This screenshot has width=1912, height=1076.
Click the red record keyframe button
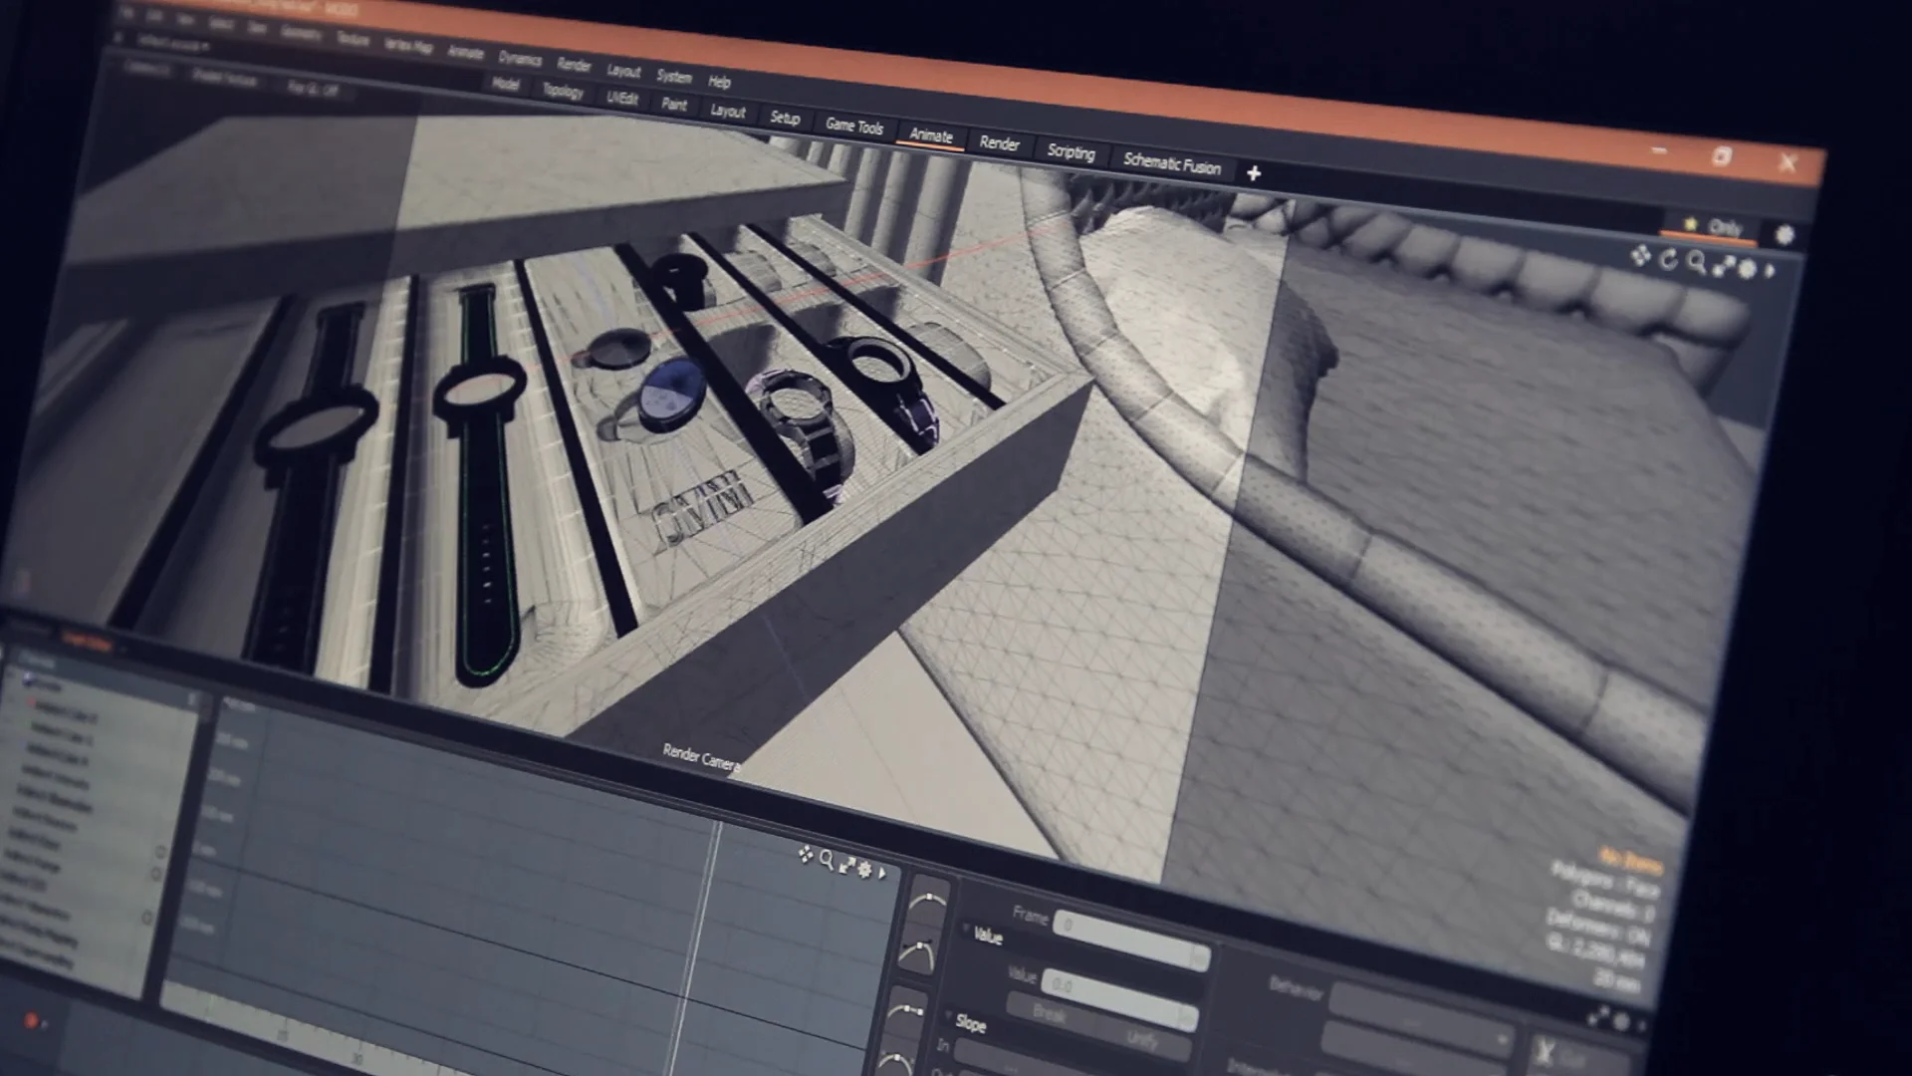[x=31, y=1020]
